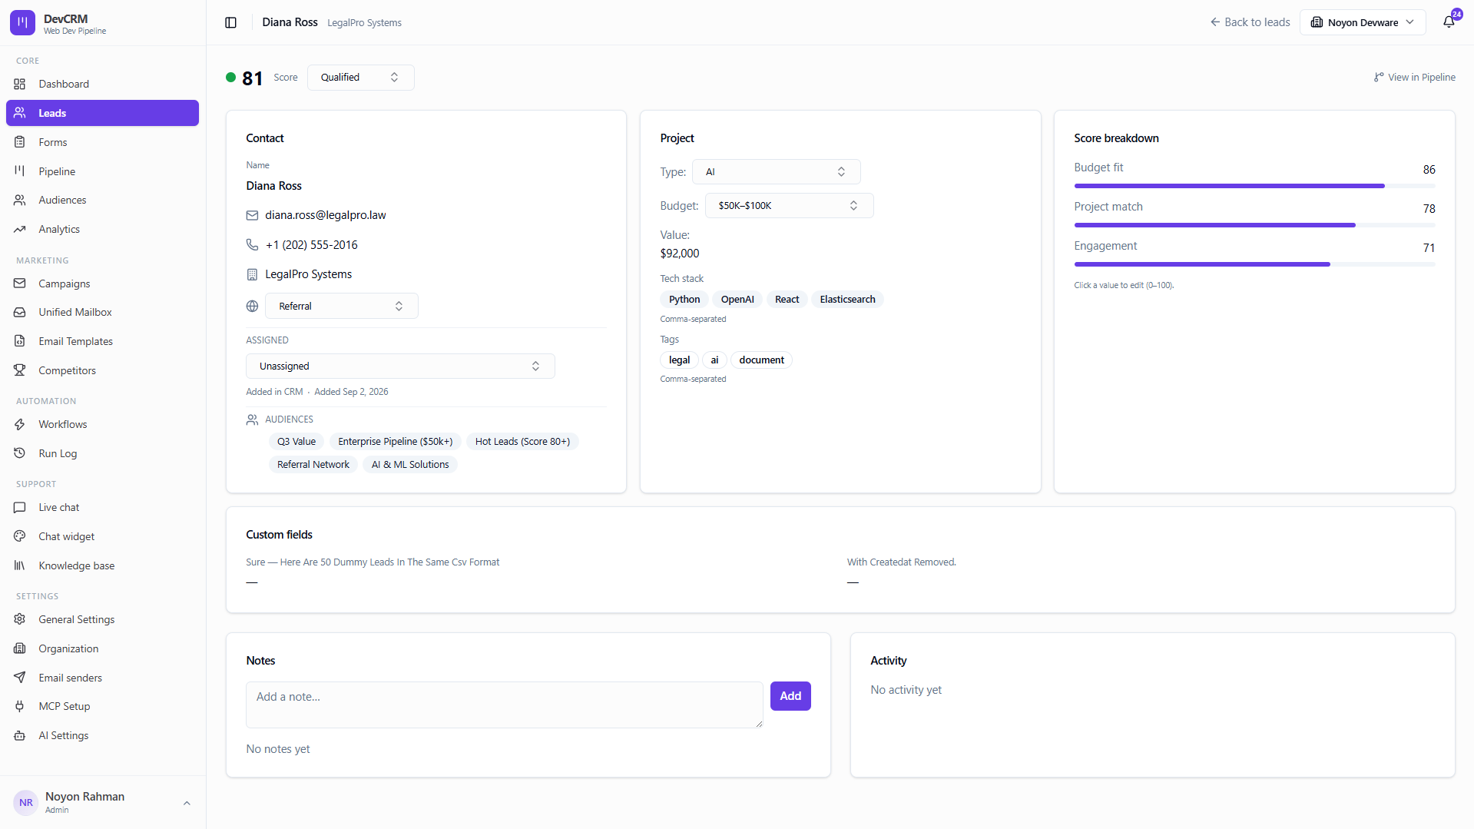Screen dimensions: 1474x829
Task: Open the Run Log
Action: 102,453
